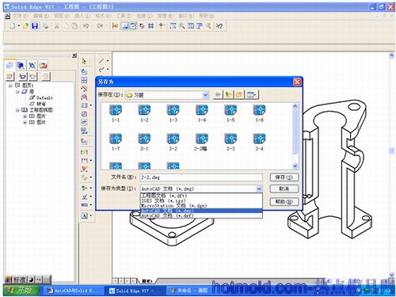Screen dimensions: 396x297
Task: Click the Text tool icon labeled A
Action: 84,215
